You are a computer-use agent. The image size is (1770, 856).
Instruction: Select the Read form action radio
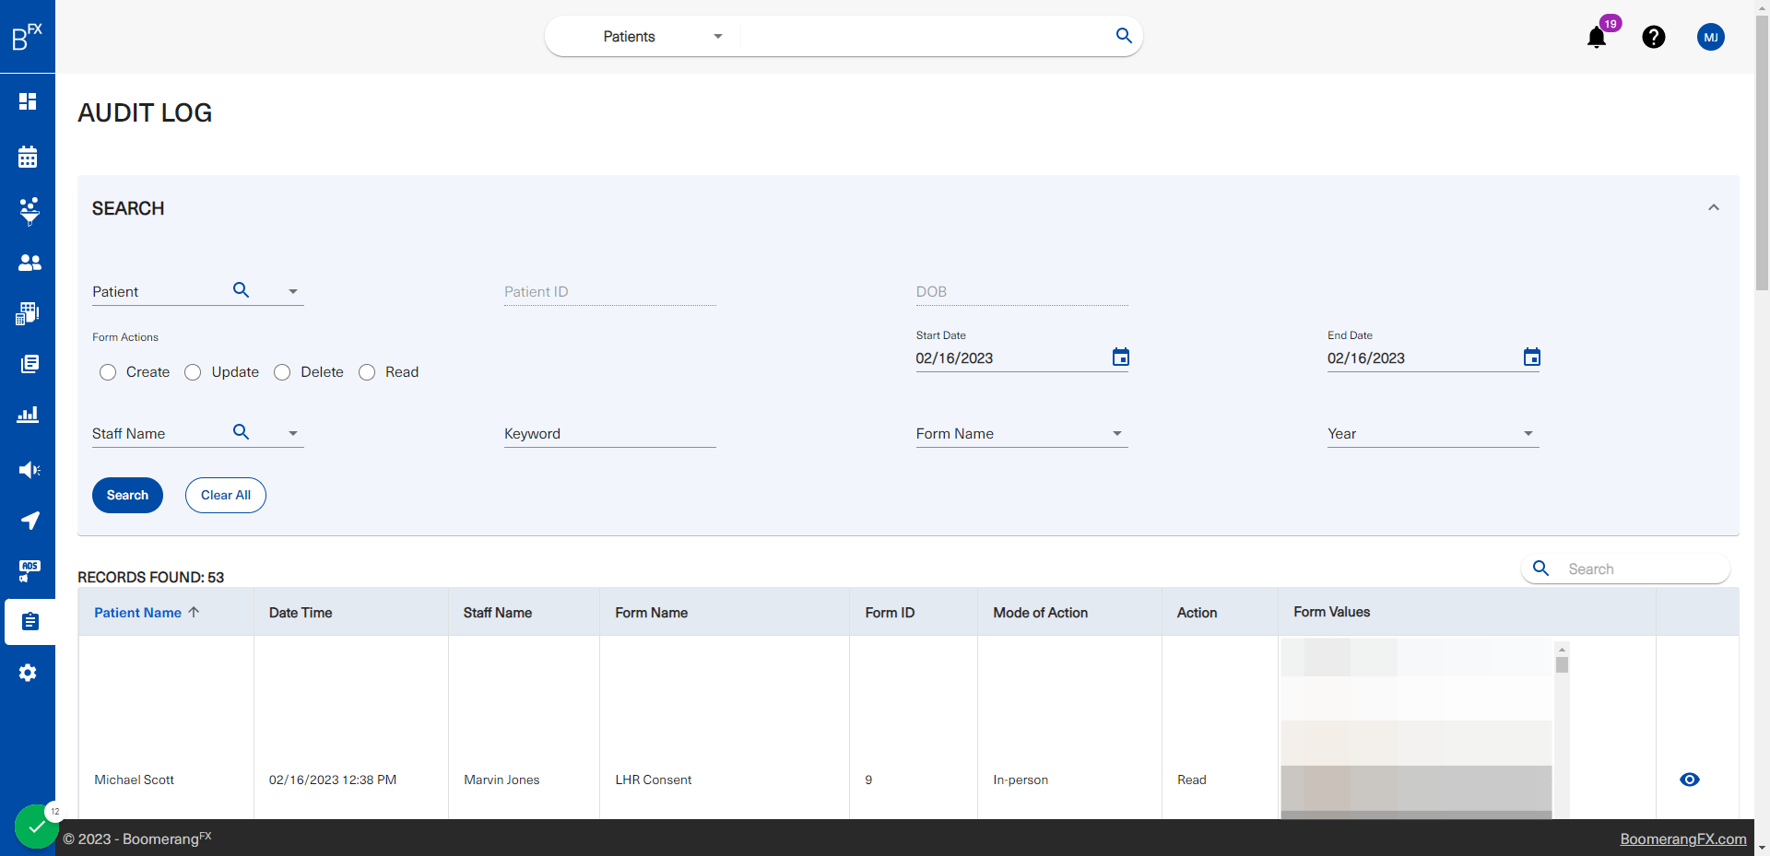click(367, 372)
